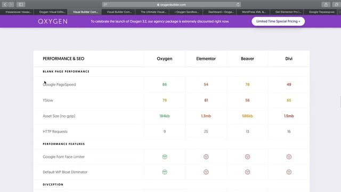
Task: Click Divi's Google PageSpeed score 49
Action: pos(289,84)
